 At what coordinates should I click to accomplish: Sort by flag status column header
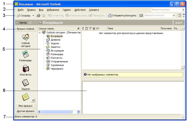[x=90, y=28]
